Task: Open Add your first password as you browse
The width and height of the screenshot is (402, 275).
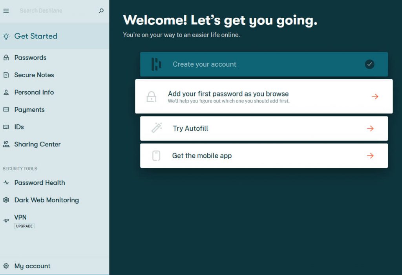Action: click(x=264, y=97)
